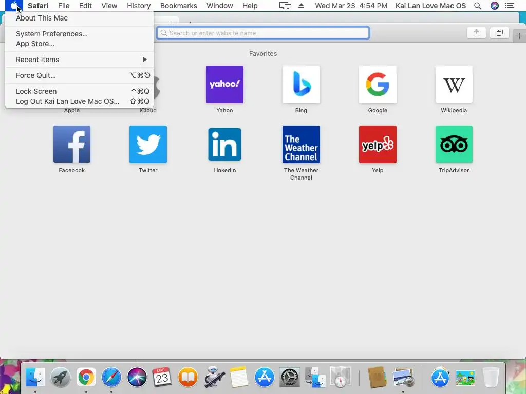Screen dimensions: 526x394
Task: Open the Wikipedia favorite tile
Action: point(454,85)
